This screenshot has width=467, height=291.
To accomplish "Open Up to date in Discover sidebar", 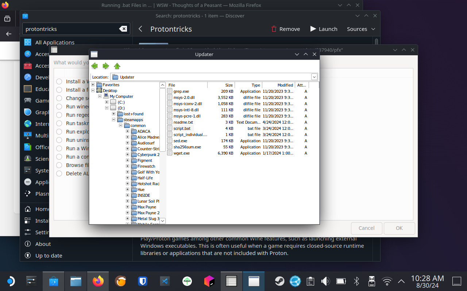I will [x=76, y=255].
